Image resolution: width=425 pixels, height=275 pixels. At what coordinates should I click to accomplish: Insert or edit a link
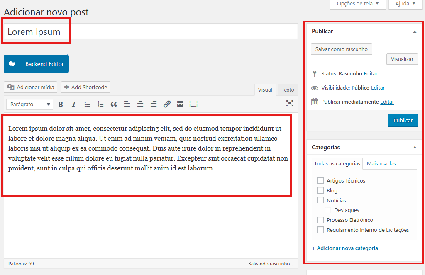pos(167,104)
